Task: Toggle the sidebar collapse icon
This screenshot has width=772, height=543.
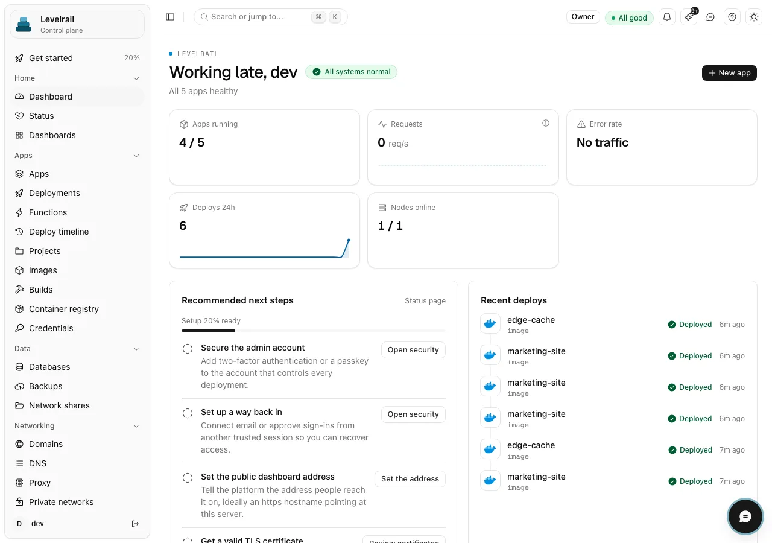Action: coord(170,17)
